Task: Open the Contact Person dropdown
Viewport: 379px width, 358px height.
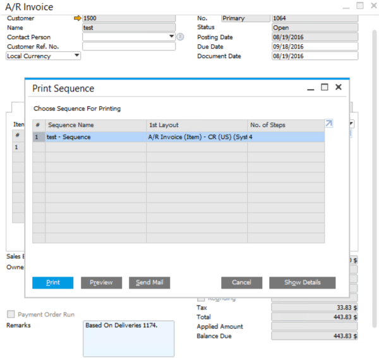Action: [x=171, y=37]
